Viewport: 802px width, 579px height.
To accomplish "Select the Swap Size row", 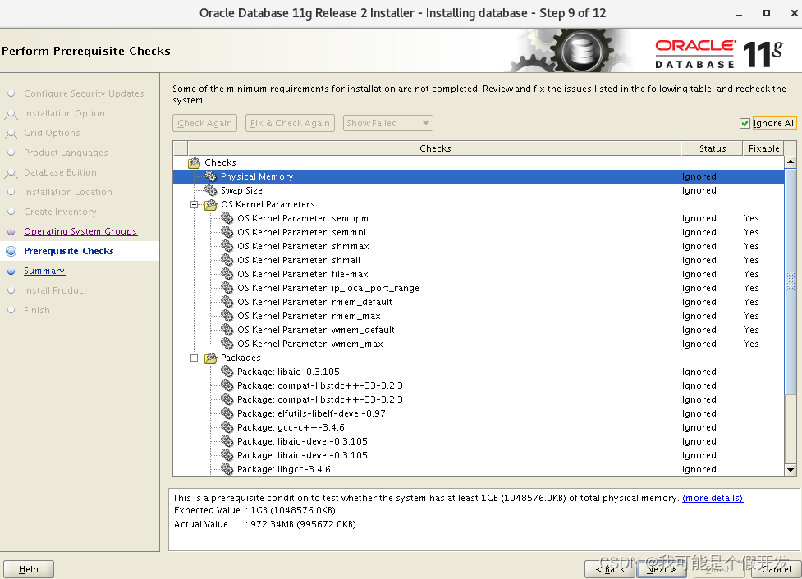I will 479,190.
